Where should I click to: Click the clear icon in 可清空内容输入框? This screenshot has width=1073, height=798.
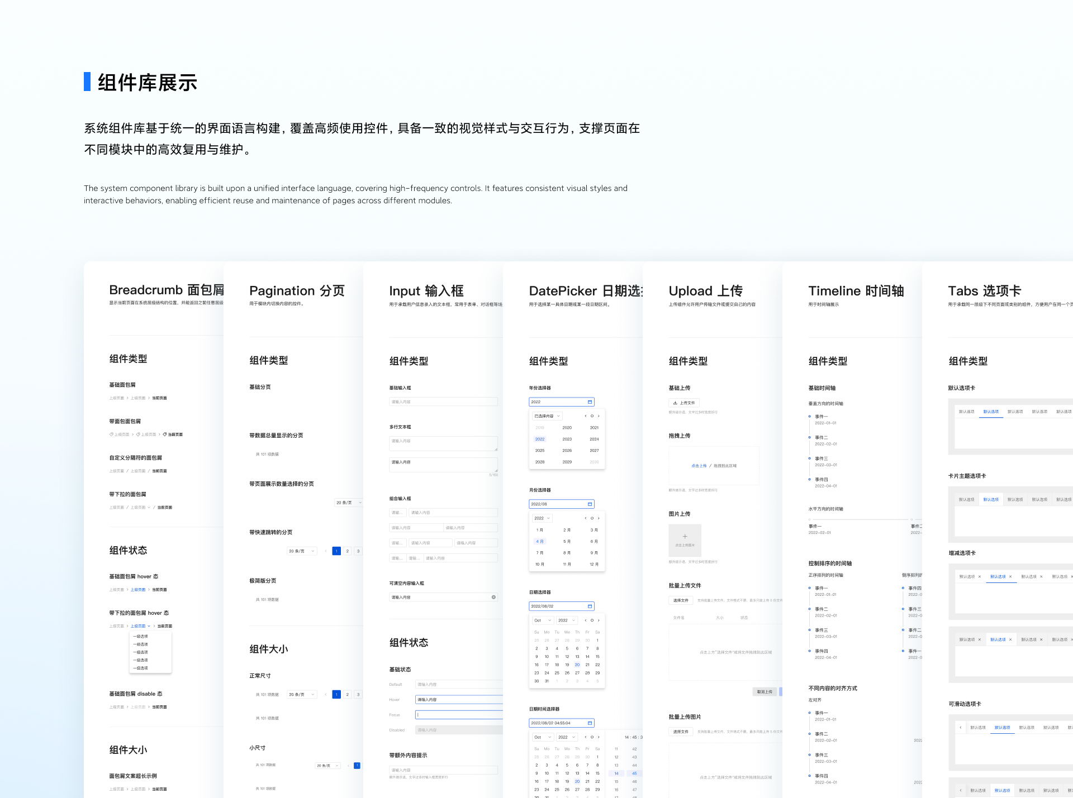(493, 598)
